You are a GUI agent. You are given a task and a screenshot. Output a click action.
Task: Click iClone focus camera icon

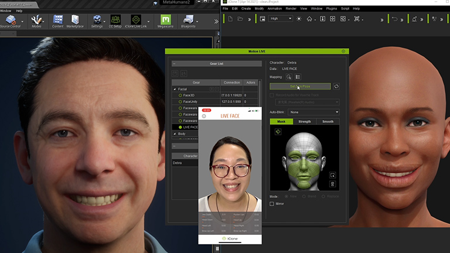(356, 19)
